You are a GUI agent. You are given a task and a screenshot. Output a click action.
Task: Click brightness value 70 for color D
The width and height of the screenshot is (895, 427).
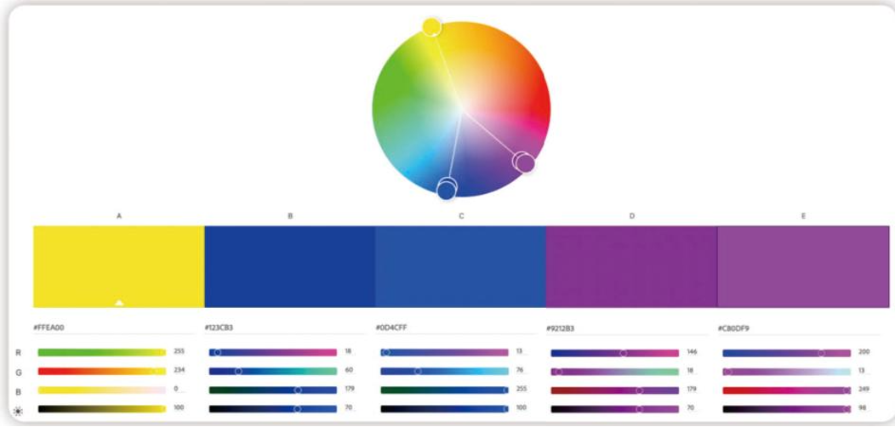[x=690, y=408]
